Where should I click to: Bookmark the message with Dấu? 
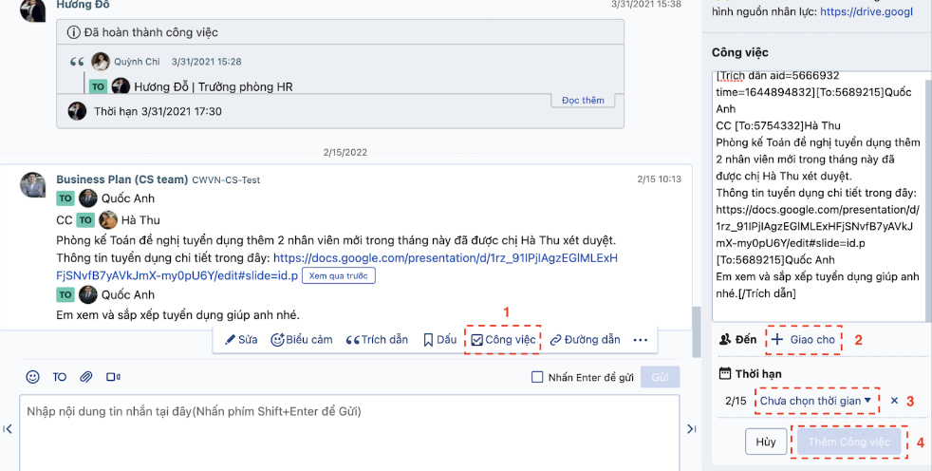tap(439, 340)
